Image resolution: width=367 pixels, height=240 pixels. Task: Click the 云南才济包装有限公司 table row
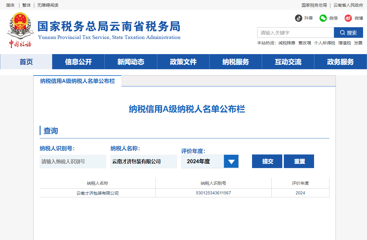(97, 193)
